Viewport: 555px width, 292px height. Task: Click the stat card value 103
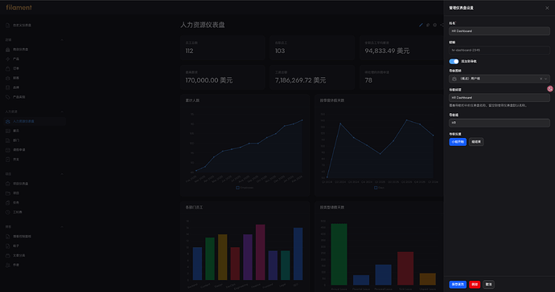(280, 51)
